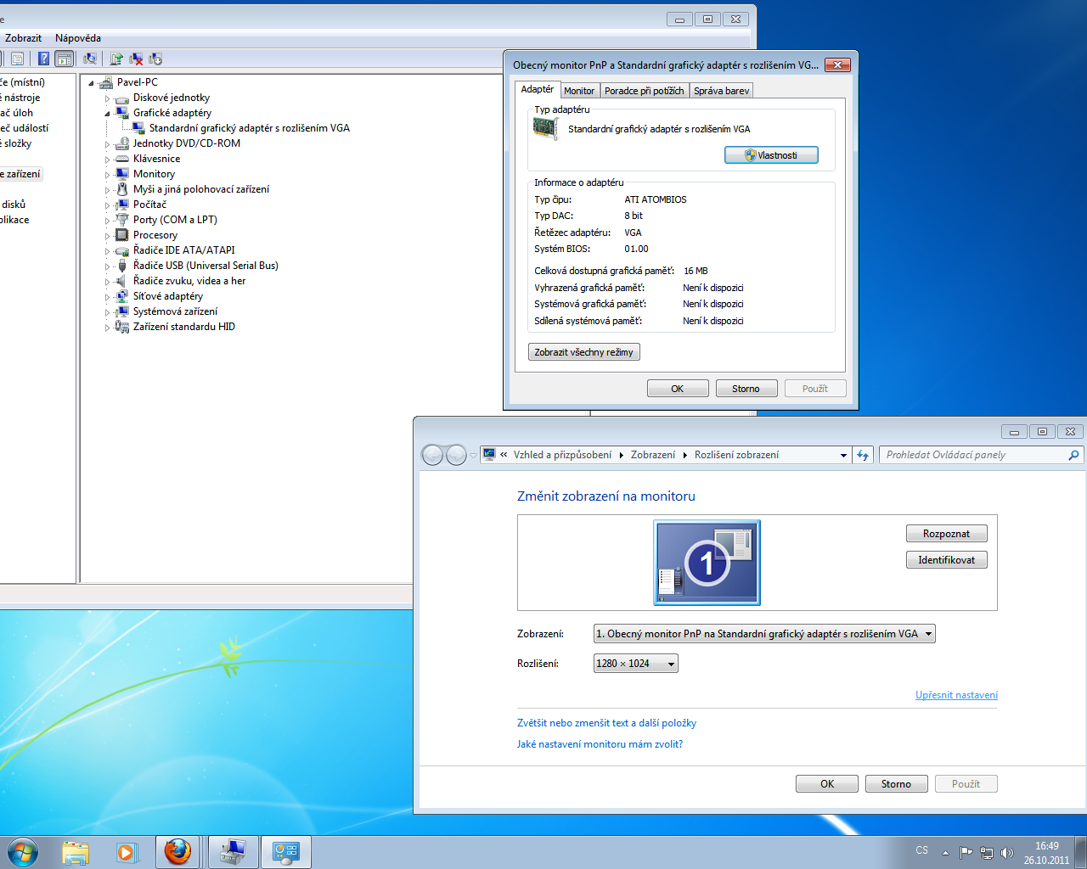Open the taskbar clock showing 16:49
The width and height of the screenshot is (1087, 869).
(x=1046, y=853)
